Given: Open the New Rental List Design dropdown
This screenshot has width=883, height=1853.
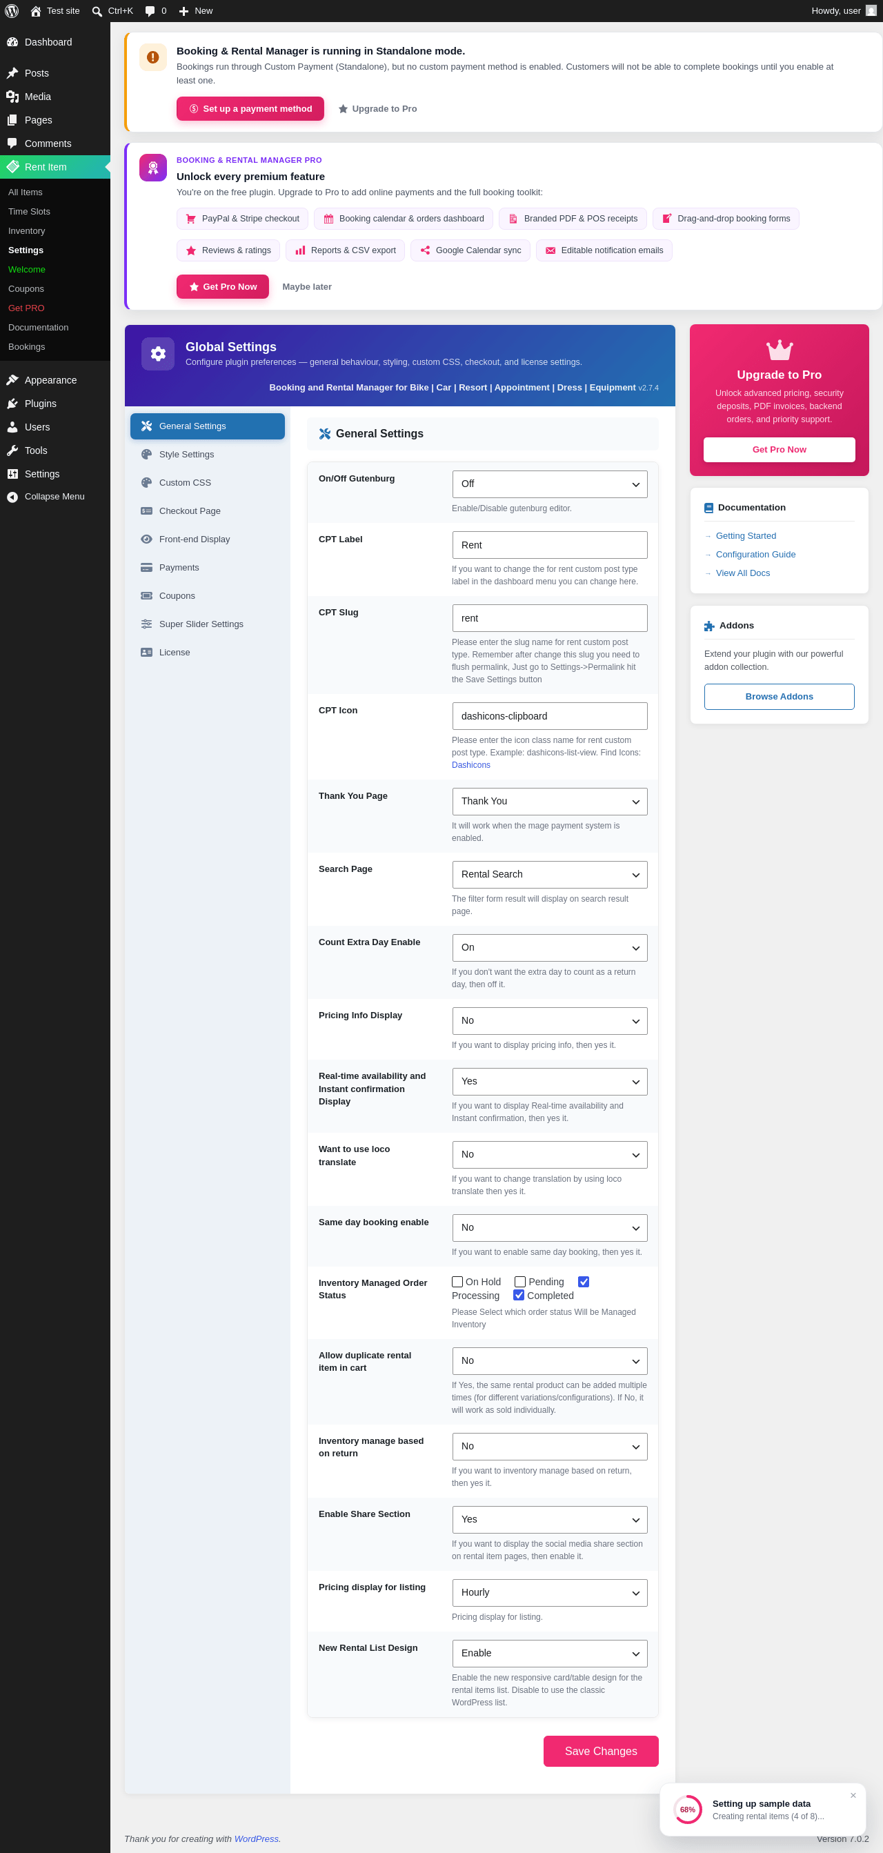Looking at the screenshot, I should pos(549,1654).
